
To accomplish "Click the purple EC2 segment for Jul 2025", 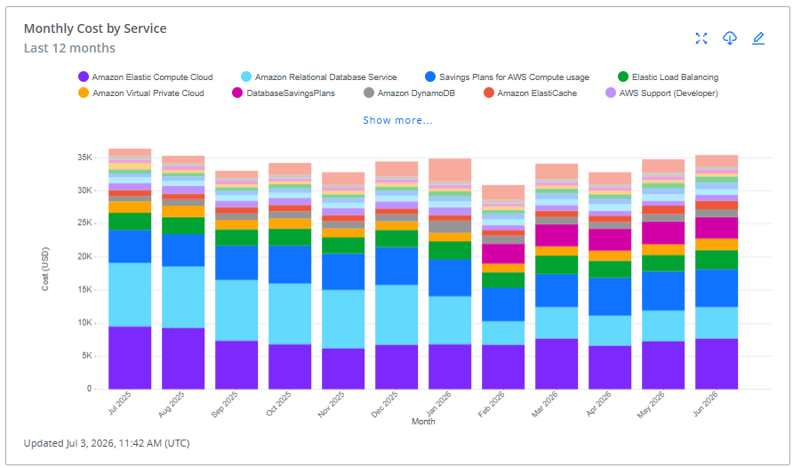I will [130, 358].
